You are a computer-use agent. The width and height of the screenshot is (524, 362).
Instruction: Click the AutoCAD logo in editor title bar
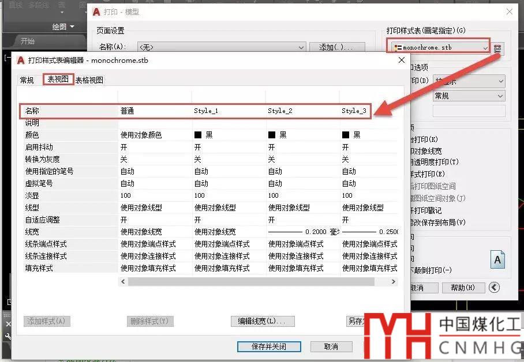(21, 61)
